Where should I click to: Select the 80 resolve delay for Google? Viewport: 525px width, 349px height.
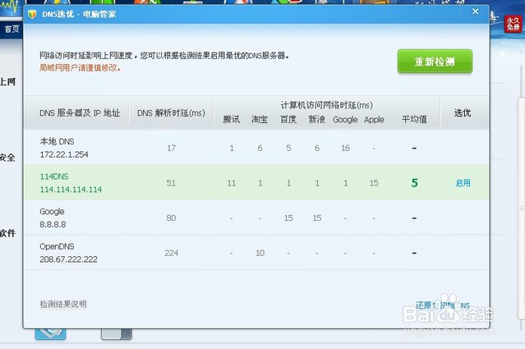click(171, 218)
